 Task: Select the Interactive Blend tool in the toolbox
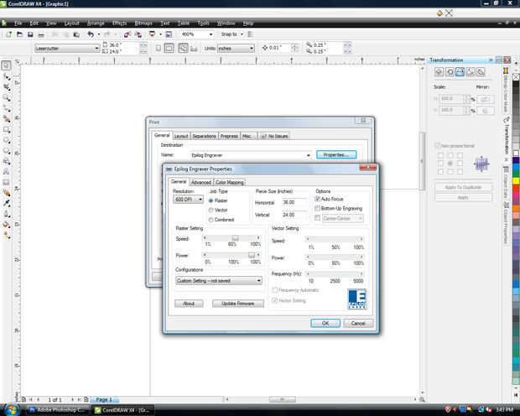(x=7, y=193)
